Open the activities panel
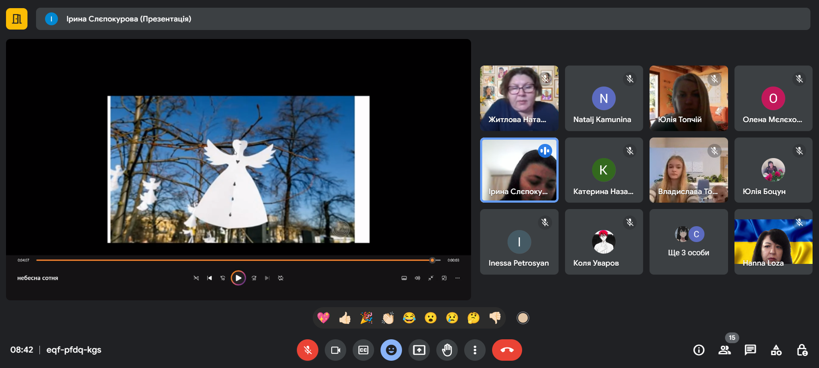The width and height of the screenshot is (819, 368). click(x=776, y=350)
